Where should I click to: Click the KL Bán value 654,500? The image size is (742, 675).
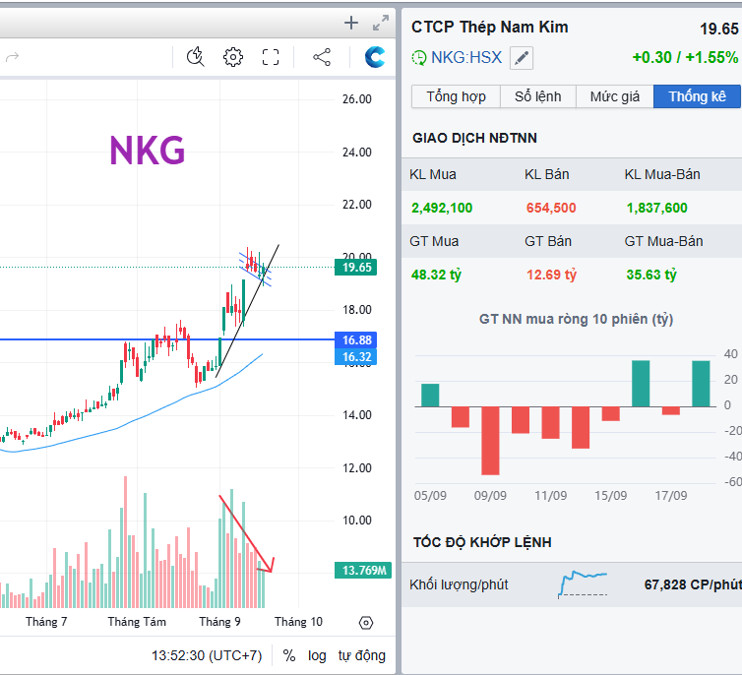coord(551,208)
